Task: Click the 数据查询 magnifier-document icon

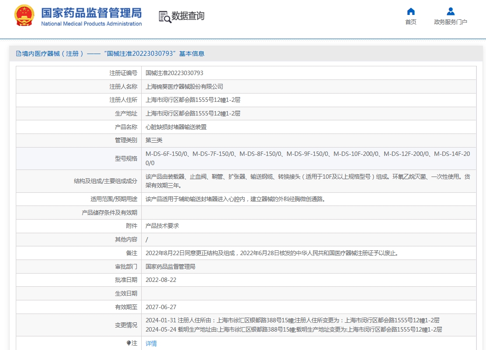Action: pos(165,17)
